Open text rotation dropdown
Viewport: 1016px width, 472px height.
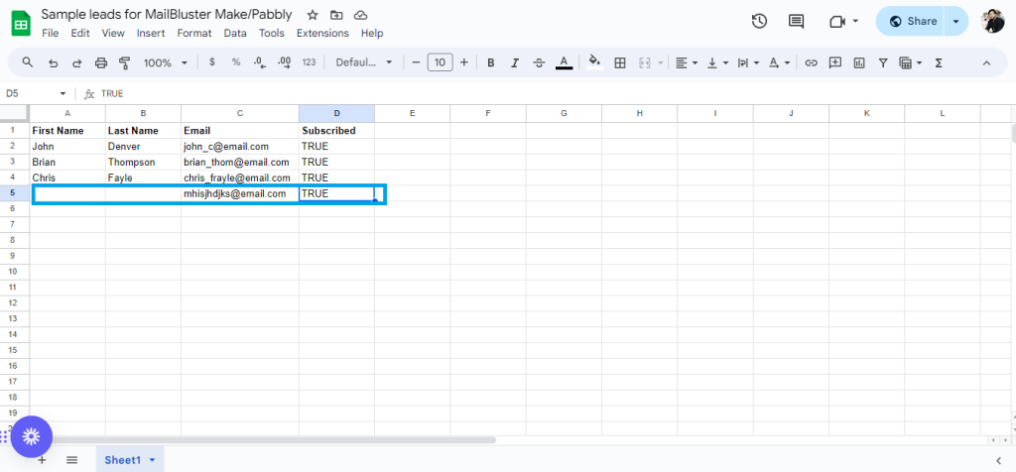tap(780, 62)
